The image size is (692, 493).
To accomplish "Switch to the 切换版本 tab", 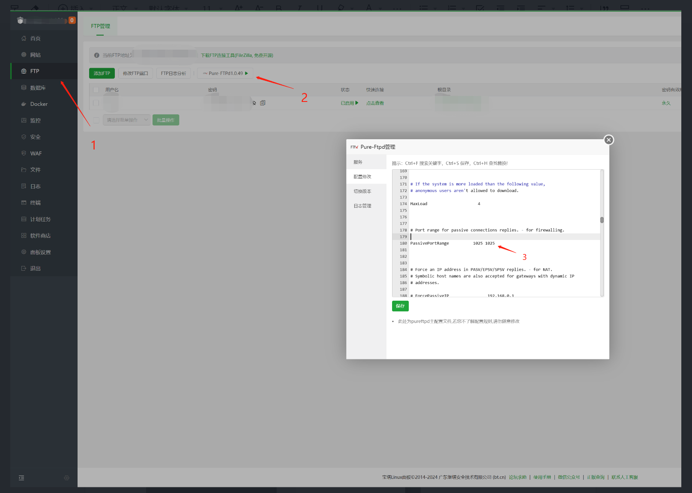I will pyautogui.click(x=362, y=191).
